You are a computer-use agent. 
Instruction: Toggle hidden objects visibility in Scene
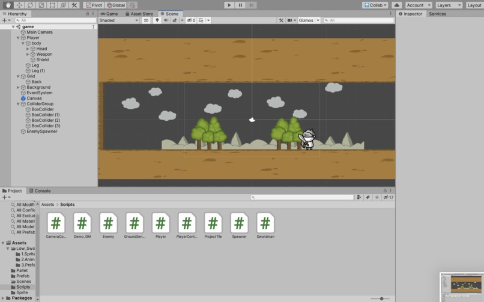pos(192,20)
